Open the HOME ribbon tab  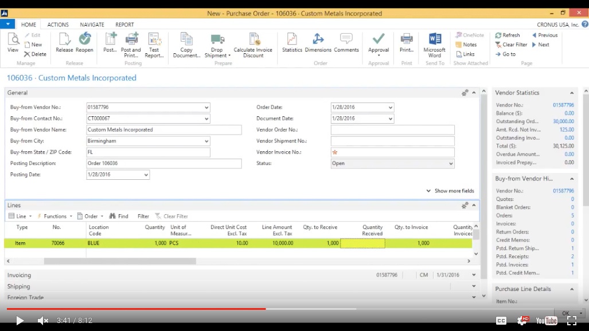[x=29, y=25]
